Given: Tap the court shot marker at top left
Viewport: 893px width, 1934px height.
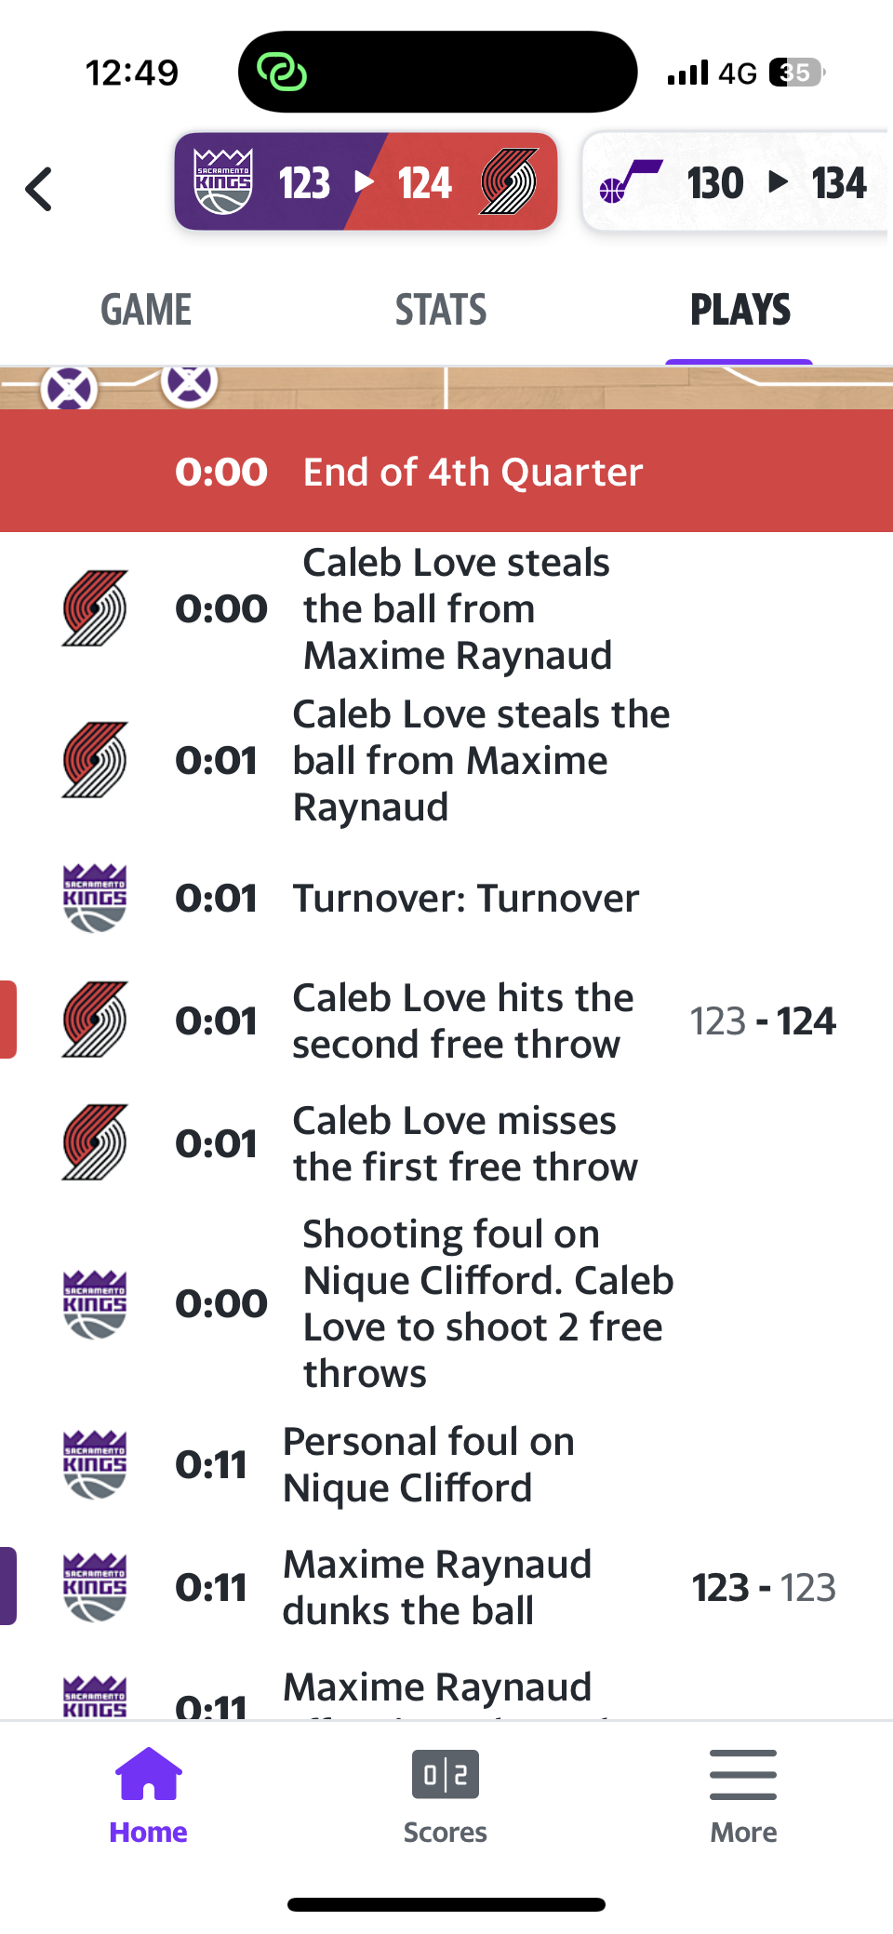Looking at the screenshot, I should coord(70,388).
